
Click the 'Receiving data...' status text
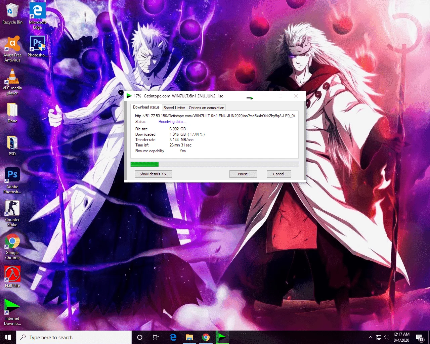pos(172,122)
